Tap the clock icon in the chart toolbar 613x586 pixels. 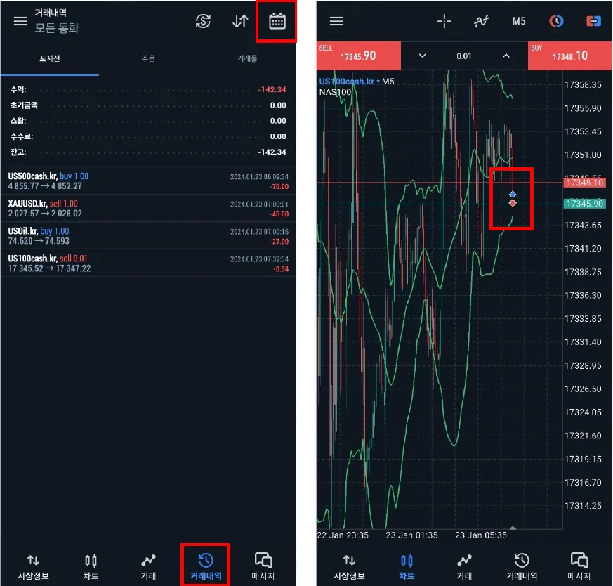[556, 21]
